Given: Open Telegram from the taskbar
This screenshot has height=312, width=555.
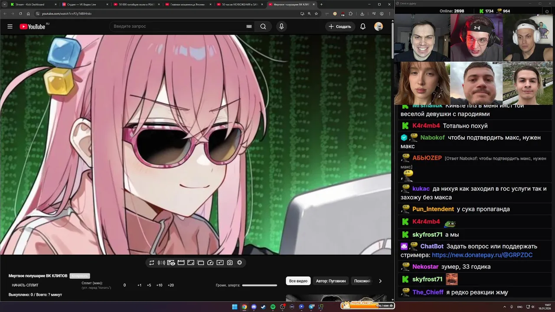Looking at the screenshot, I should (311, 307).
